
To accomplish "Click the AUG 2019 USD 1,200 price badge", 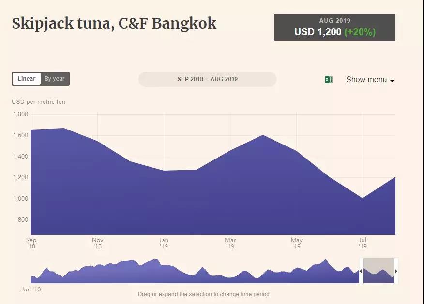I will (334, 27).
